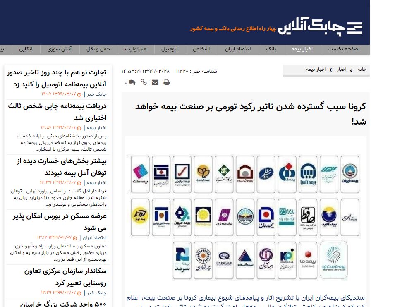The width and height of the screenshot is (419, 307).
Task: Open مسئولیت menu item
Action: (136, 49)
